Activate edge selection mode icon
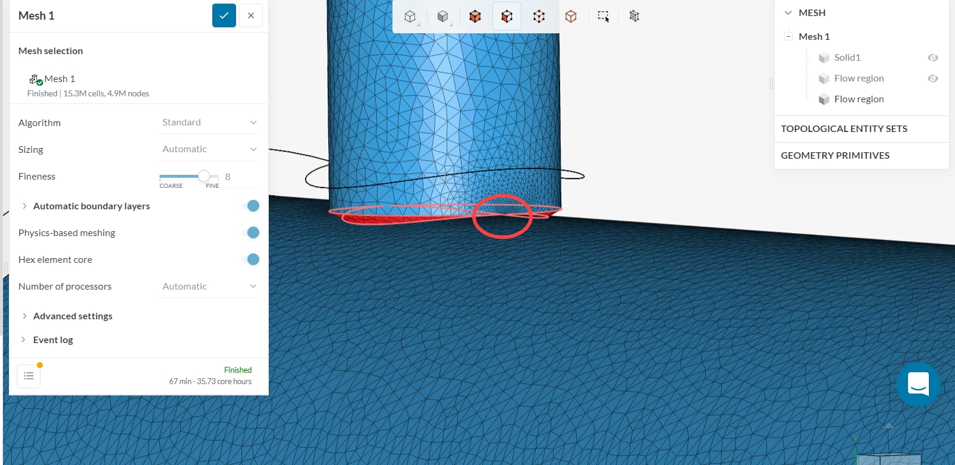This screenshot has height=465, width=955. click(x=571, y=17)
